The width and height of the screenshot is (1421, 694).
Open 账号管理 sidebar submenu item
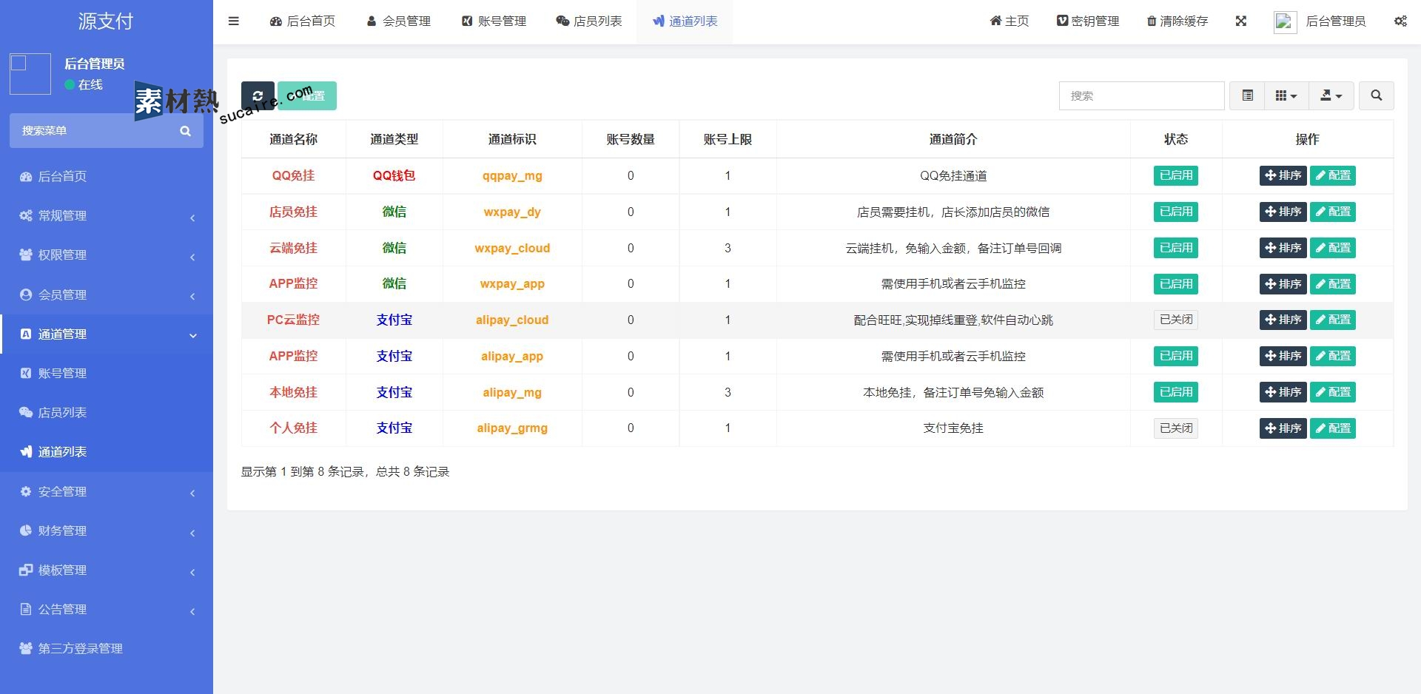[x=107, y=373]
